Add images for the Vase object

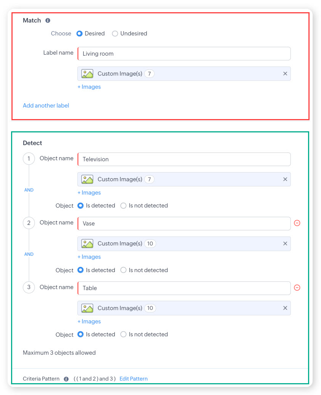coord(89,257)
